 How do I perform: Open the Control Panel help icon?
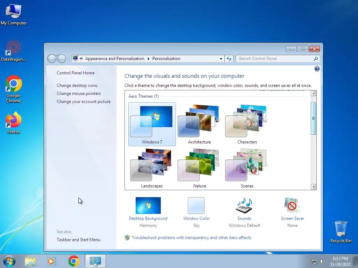[x=317, y=69]
